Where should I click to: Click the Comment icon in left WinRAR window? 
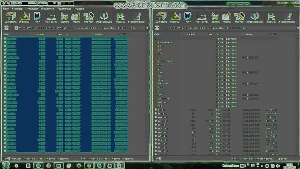coord(136,17)
